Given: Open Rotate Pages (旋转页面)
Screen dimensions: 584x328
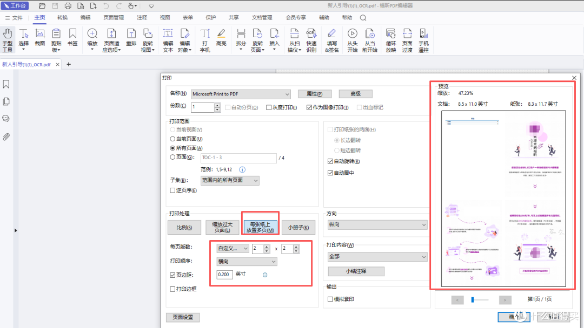Looking at the screenshot, I should coord(257,40).
